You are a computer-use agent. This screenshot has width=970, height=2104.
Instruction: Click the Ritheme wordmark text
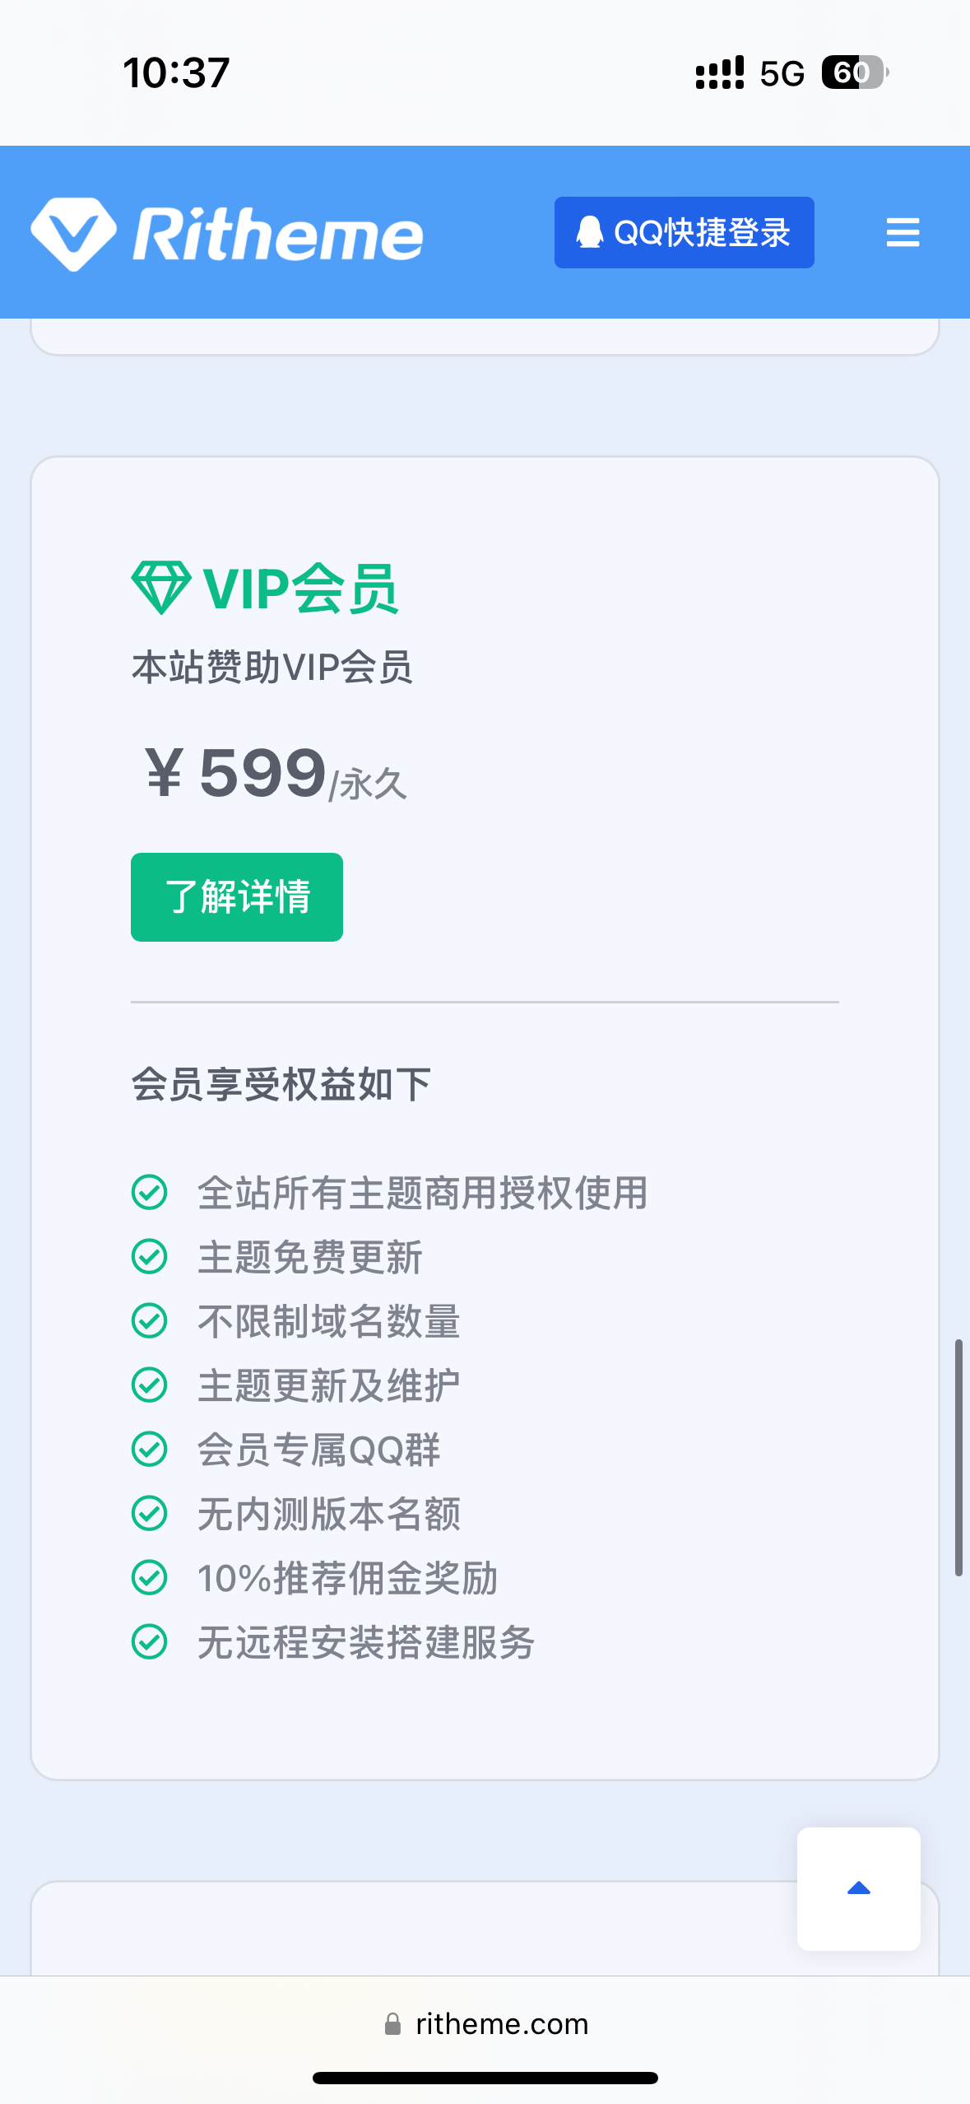click(278, 235)
